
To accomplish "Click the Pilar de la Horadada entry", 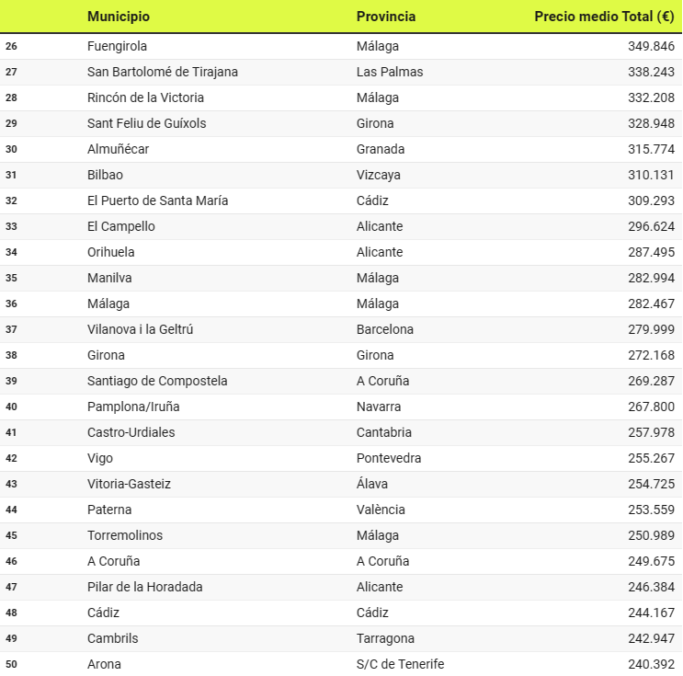I will (145, 587).
